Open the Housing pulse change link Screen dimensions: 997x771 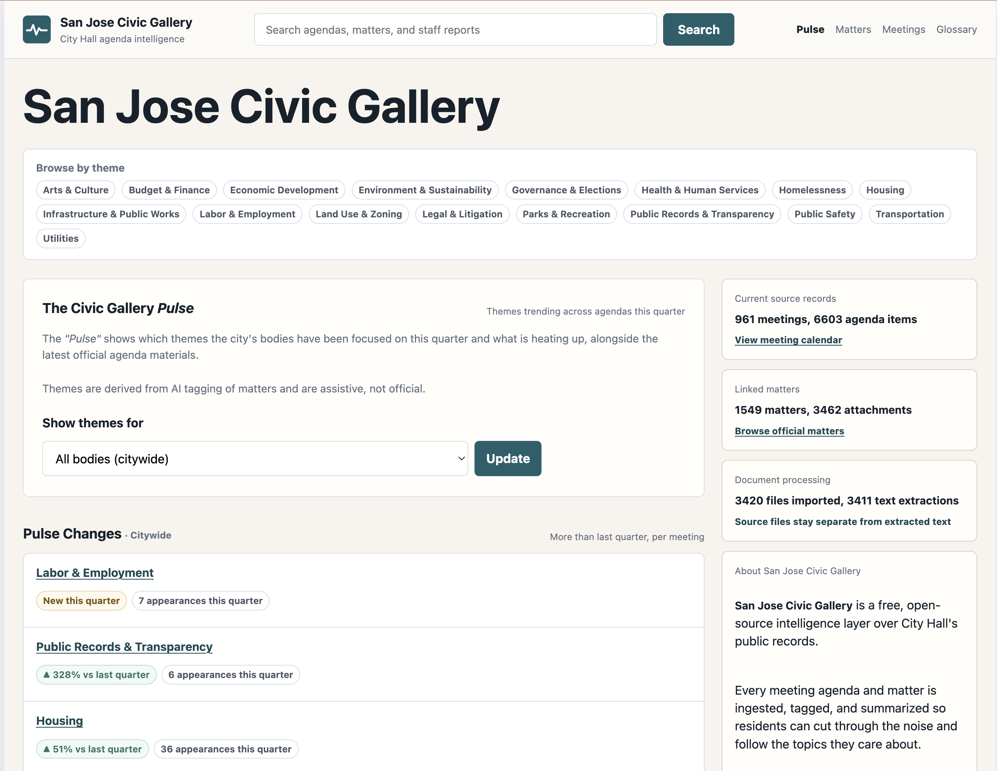(x=59, y=721)
